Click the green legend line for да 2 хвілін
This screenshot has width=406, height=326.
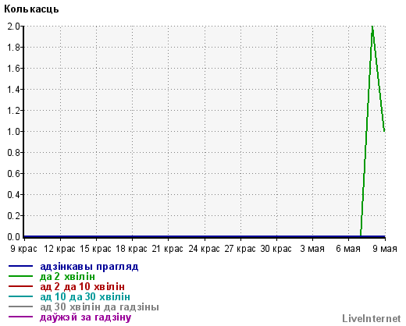[x=20, y=276]
